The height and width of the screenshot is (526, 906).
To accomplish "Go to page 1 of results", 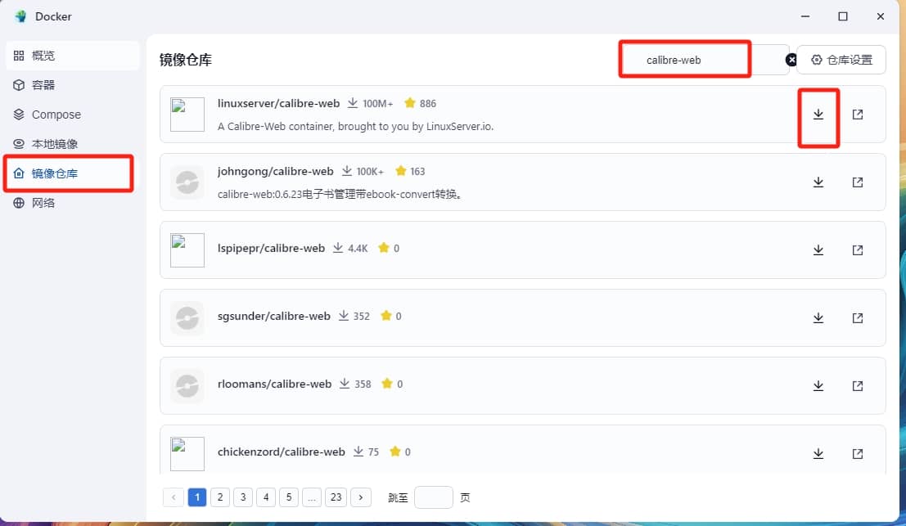I will point(197,497).
